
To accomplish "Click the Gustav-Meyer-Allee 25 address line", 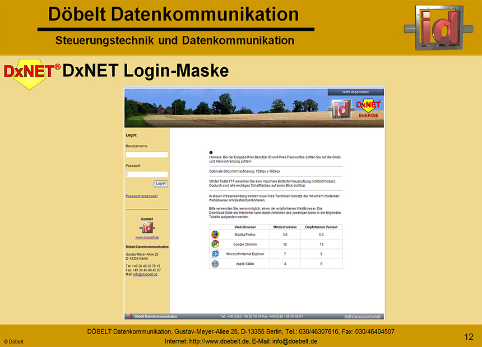I will coord(142,254).
